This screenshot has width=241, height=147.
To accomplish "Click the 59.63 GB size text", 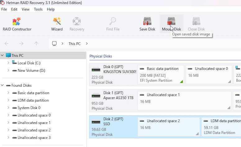I will (99, 130).
